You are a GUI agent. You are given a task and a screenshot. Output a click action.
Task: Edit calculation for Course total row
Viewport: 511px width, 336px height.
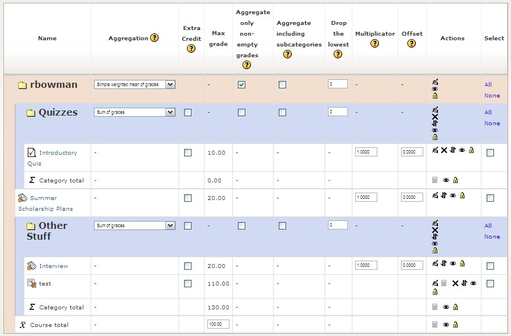point(435,325)
